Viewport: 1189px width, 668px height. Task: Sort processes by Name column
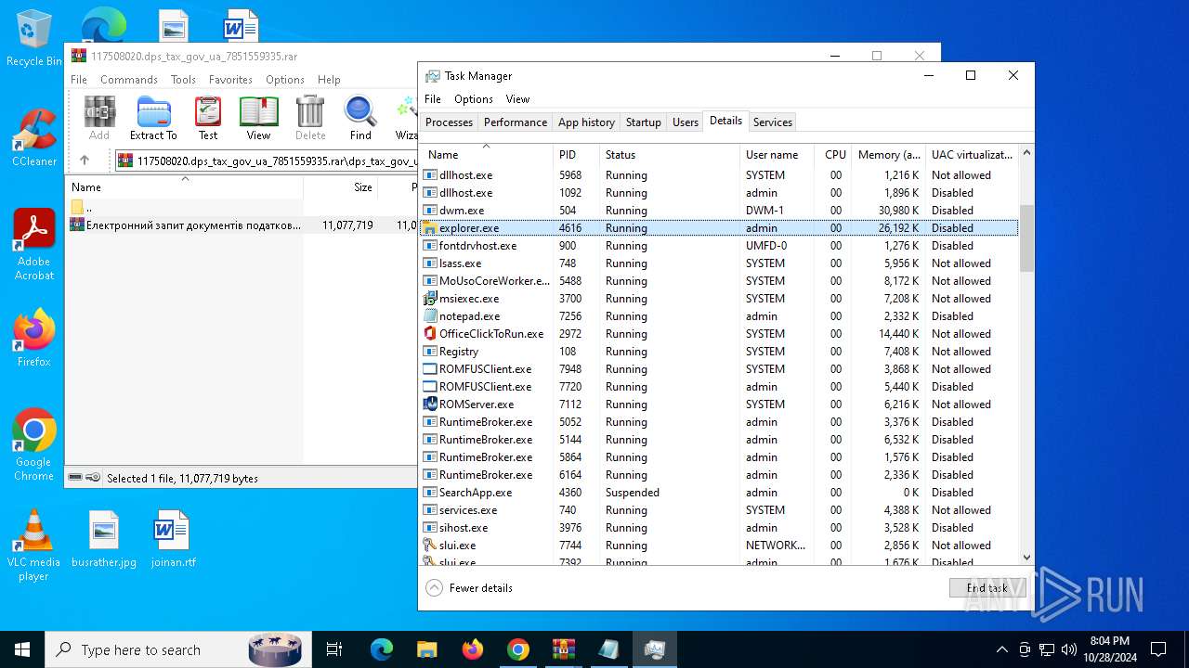(x=487, y=155)
